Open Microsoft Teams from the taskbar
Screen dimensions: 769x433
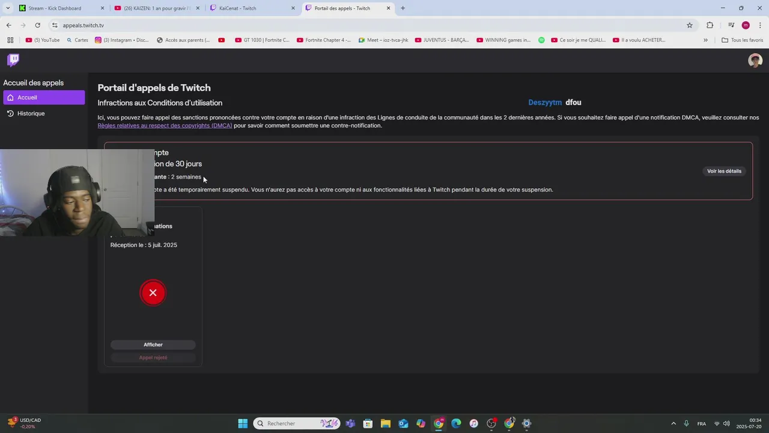(350, 423)
